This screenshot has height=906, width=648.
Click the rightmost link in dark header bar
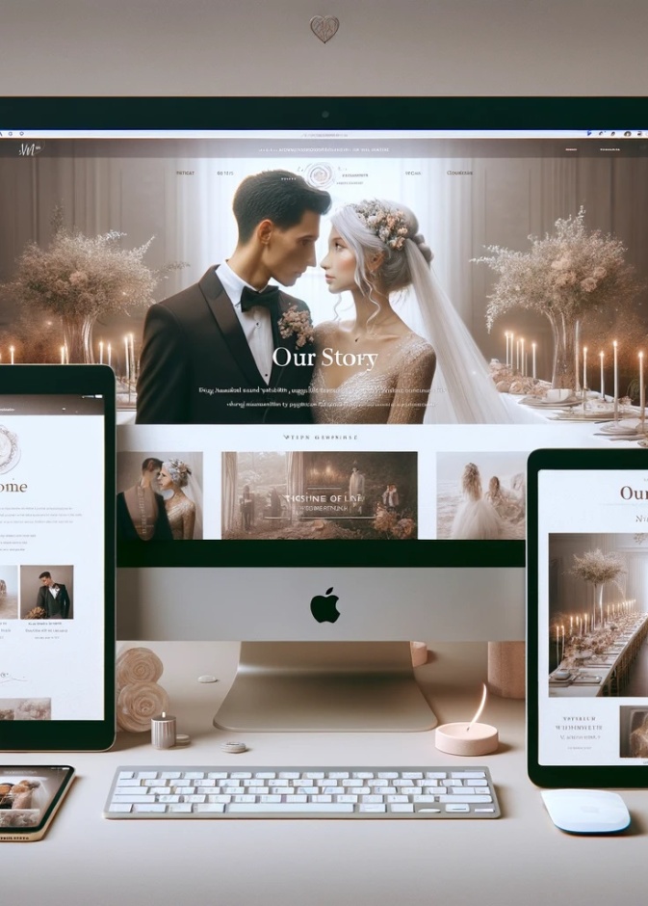pyautogui.click(x=611, y=150)
